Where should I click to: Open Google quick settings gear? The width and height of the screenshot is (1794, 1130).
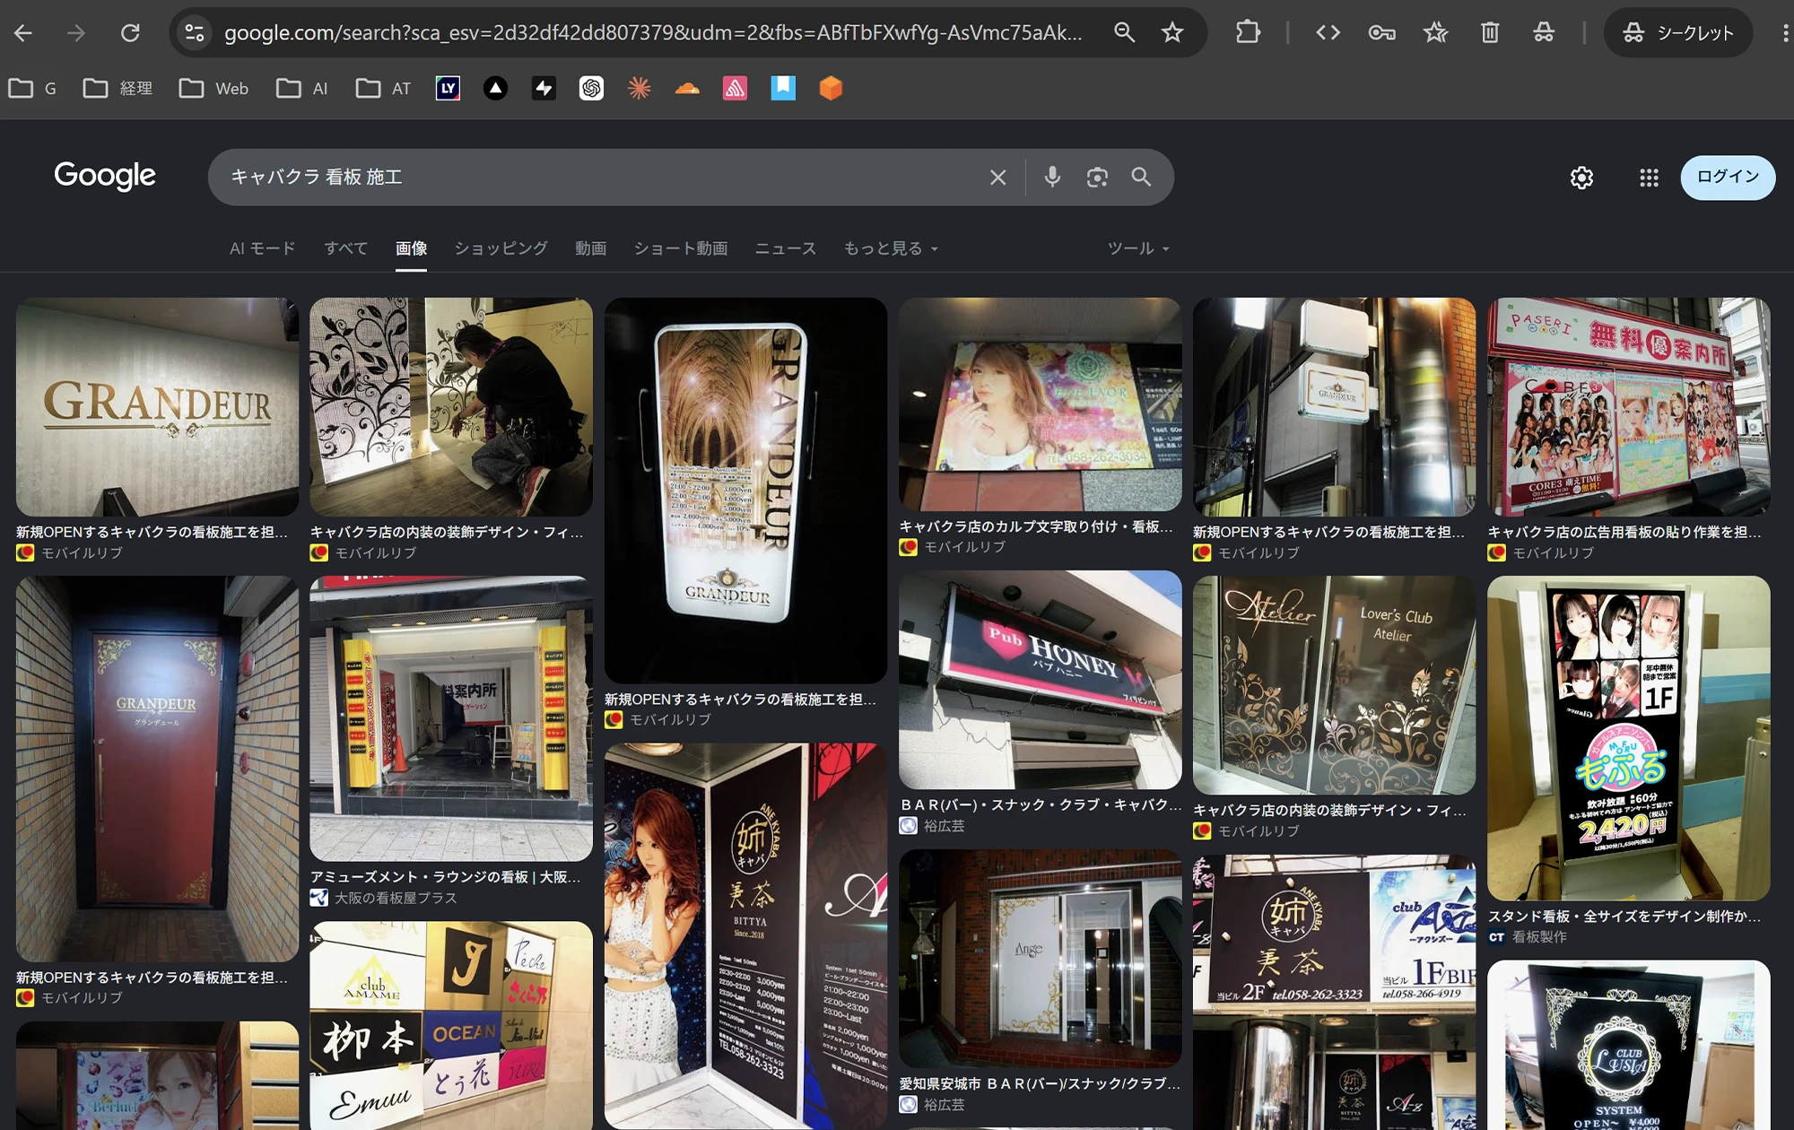tap(1581, 178)
